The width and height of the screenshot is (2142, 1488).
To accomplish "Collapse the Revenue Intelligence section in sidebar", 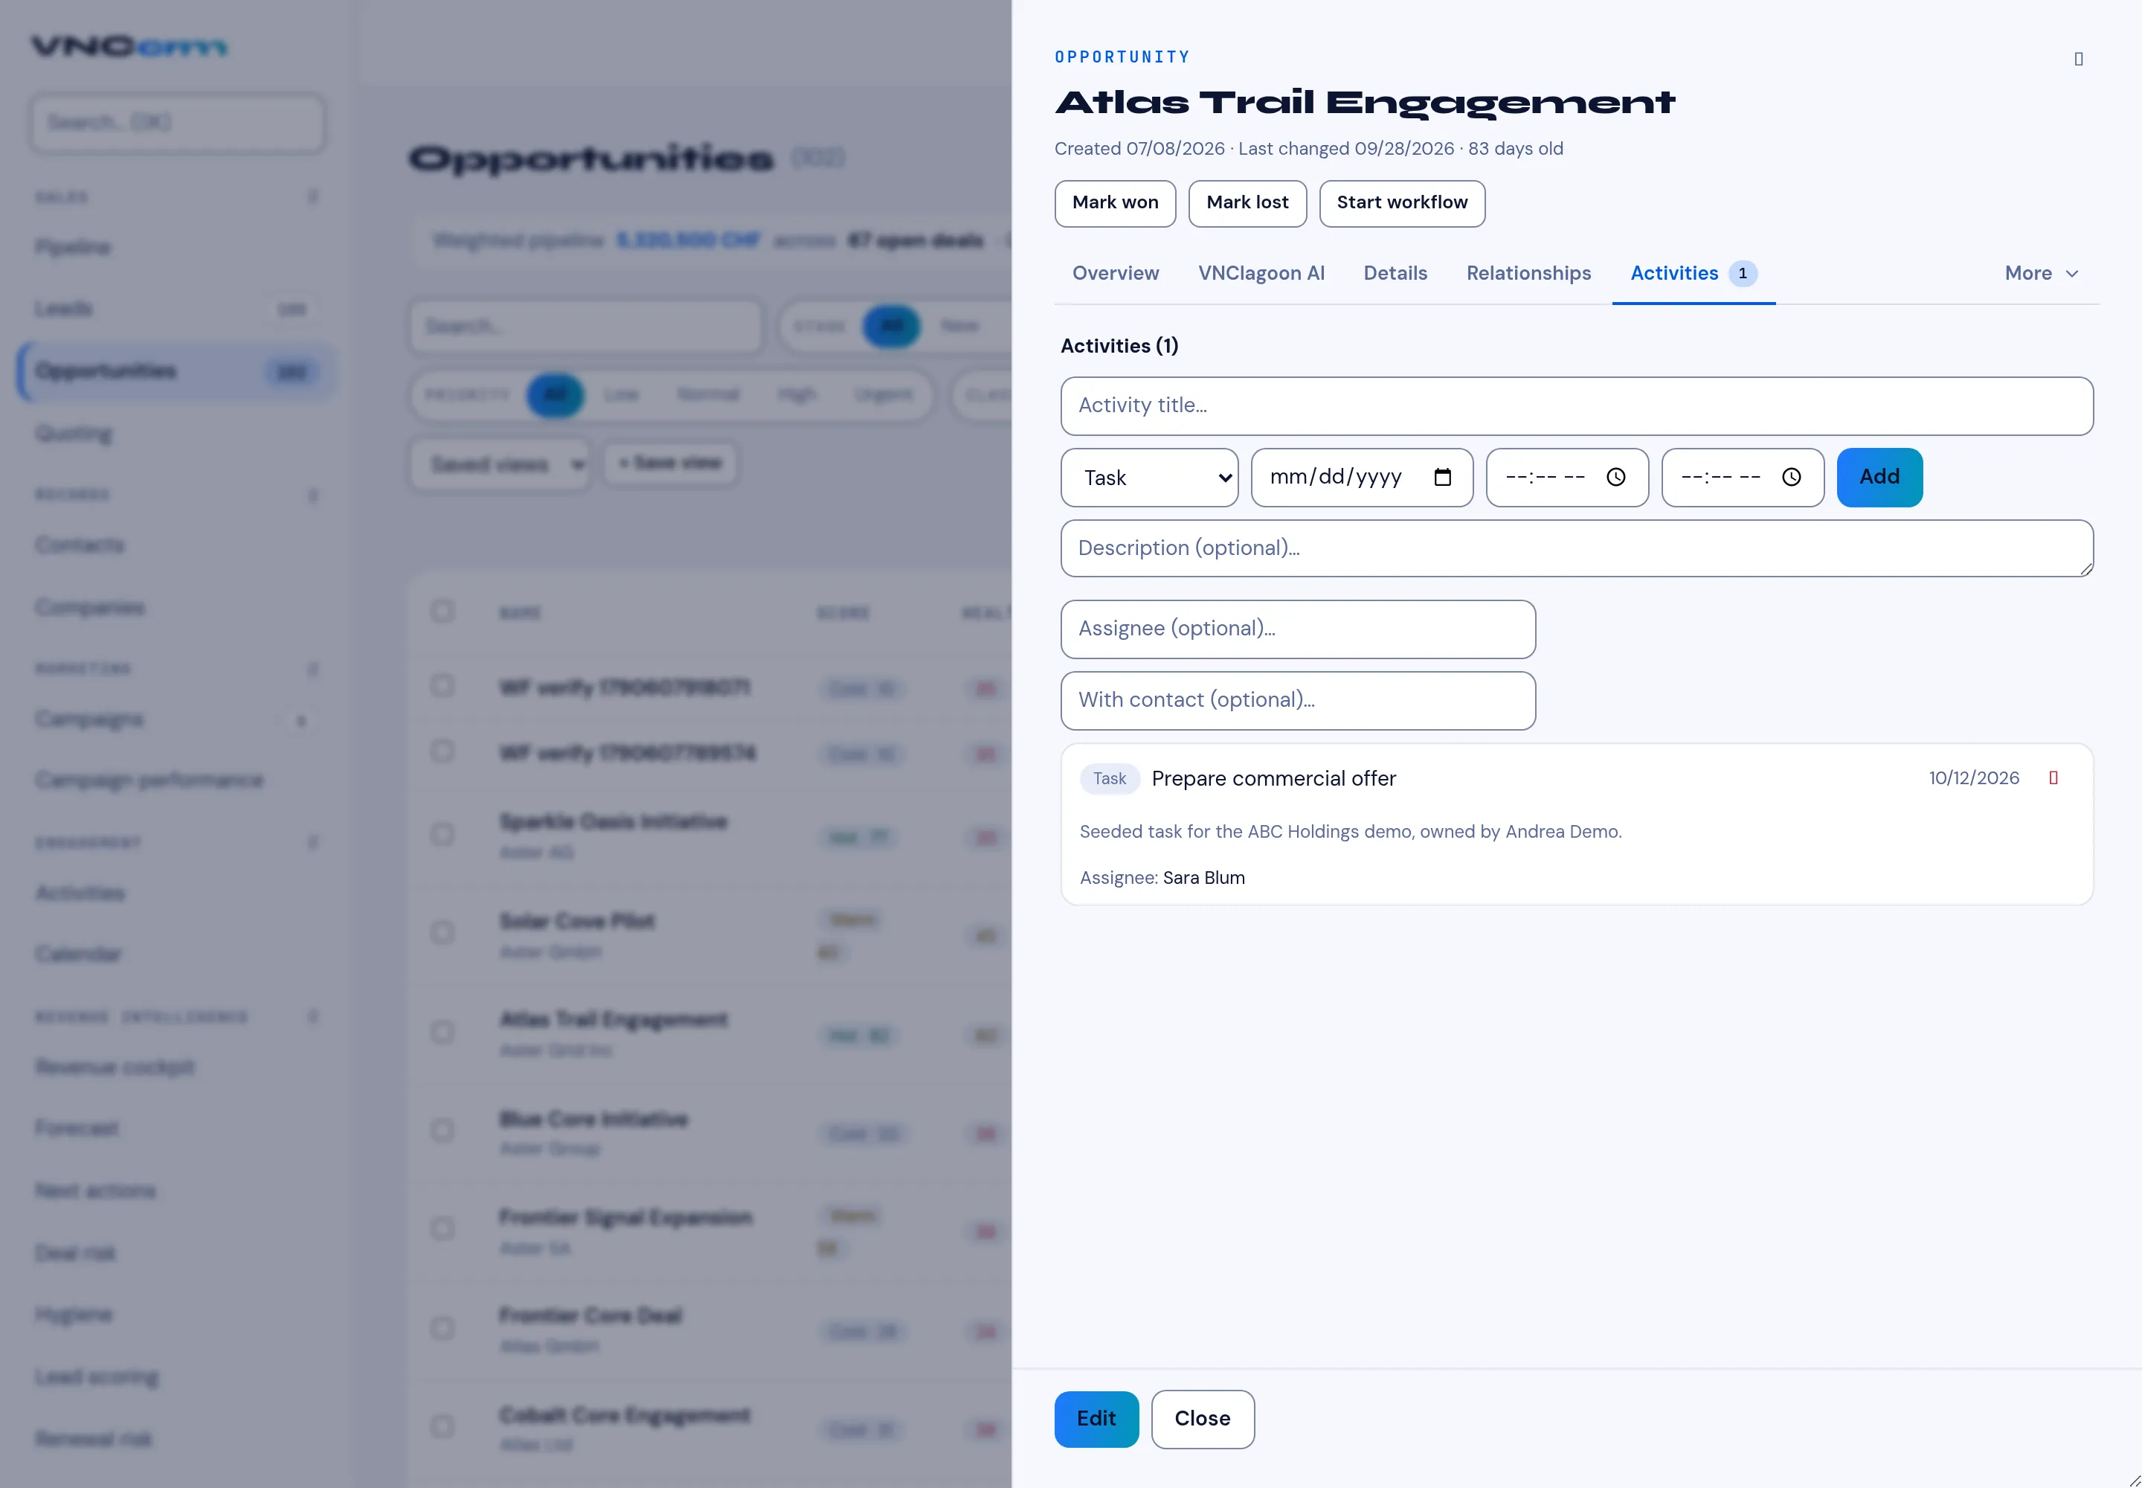I will 313,1016.
